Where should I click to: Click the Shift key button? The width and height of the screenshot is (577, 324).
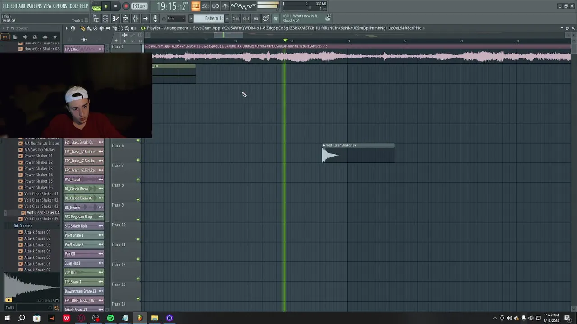coord(236,18)
